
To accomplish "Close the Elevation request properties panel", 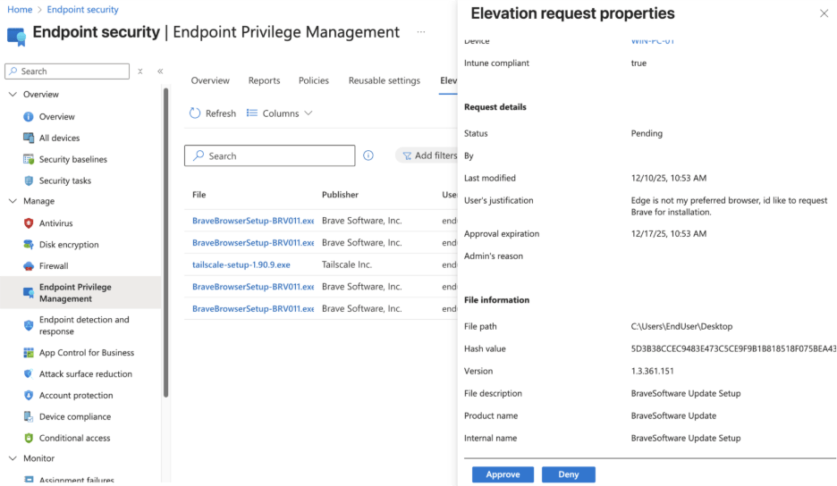I will tap(824, 13).
